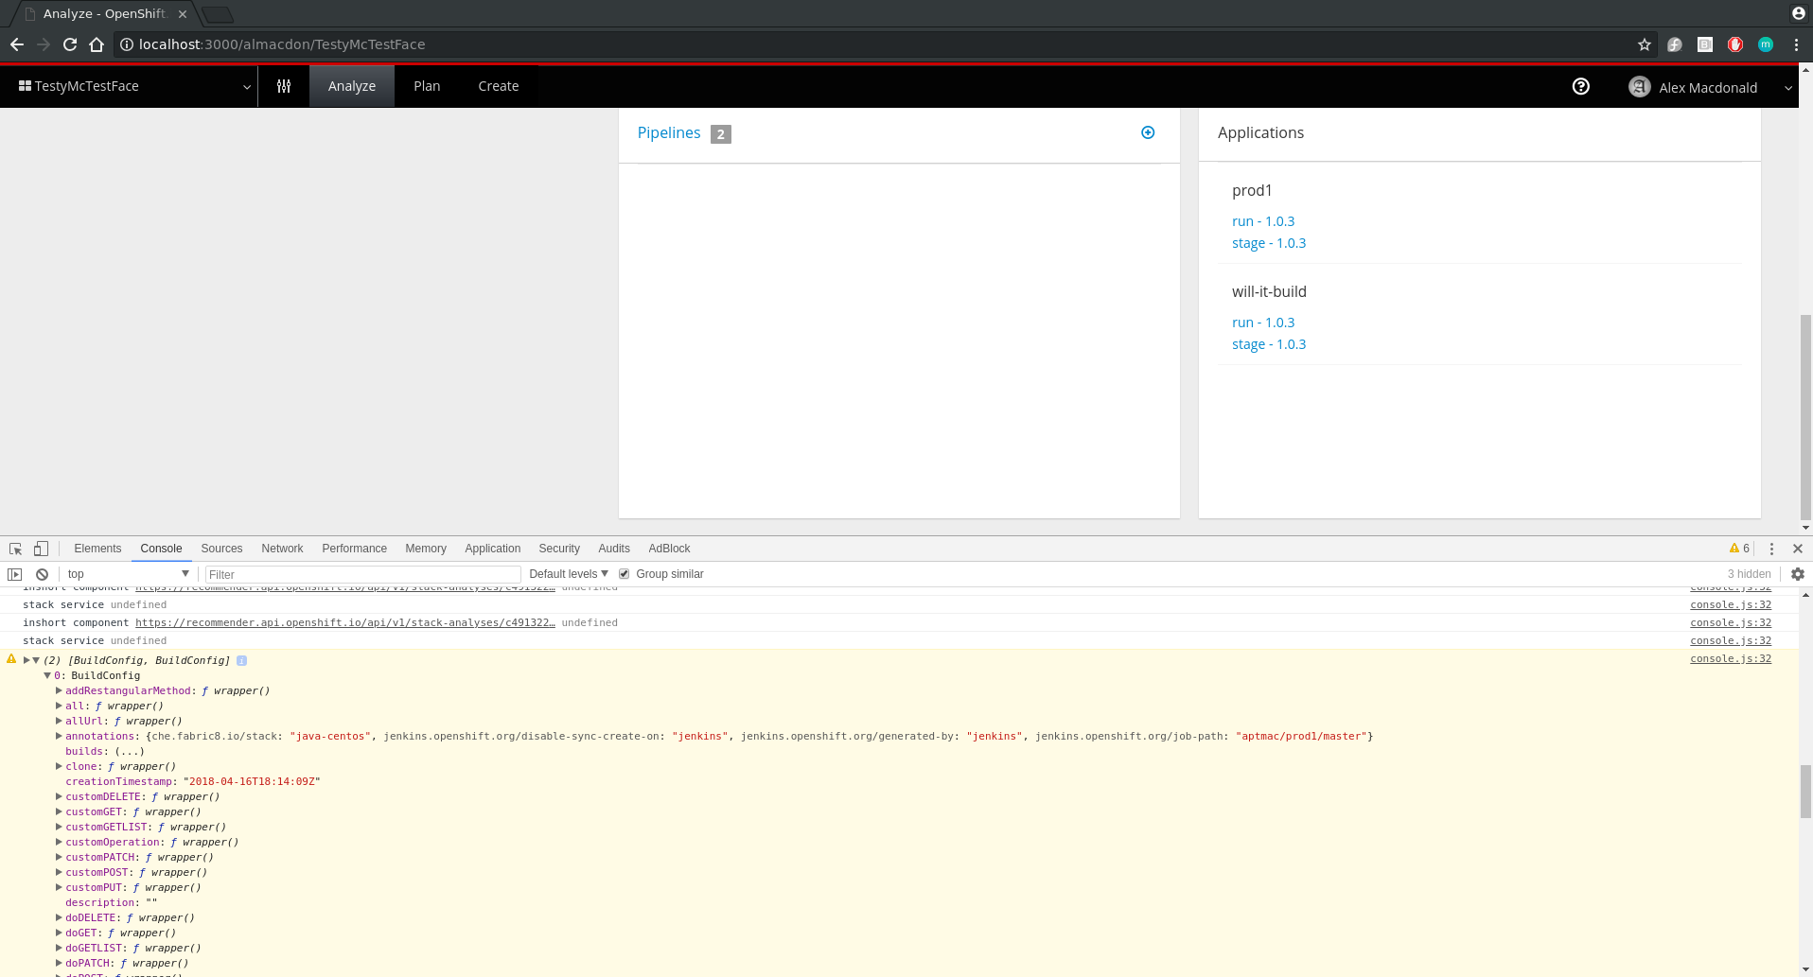1813x977 pixels.
Task: Expand the annotations property
Action: pos(59,736)
